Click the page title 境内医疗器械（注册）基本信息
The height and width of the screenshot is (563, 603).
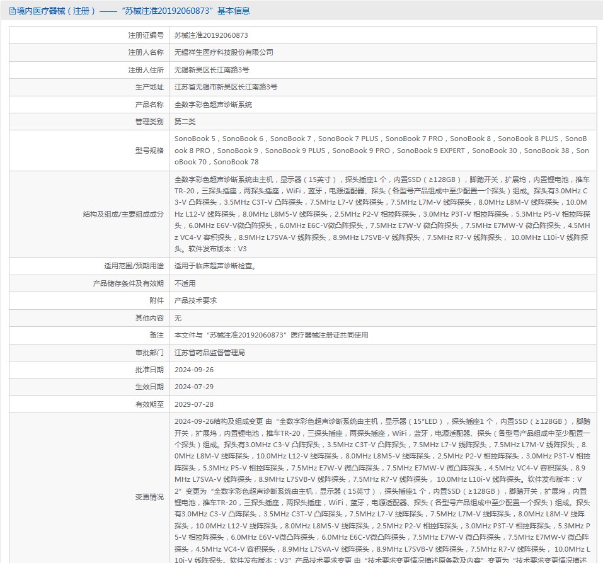coord(133,11)
